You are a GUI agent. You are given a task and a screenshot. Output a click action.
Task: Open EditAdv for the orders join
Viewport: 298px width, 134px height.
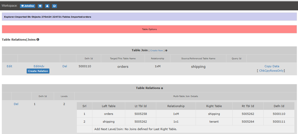pos(39,66)
